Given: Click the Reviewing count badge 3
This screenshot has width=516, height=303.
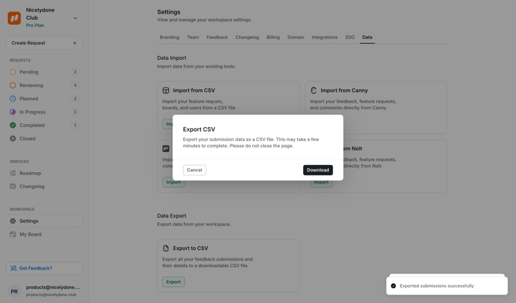Looking at the screenshot, I should tap(75, 85).
